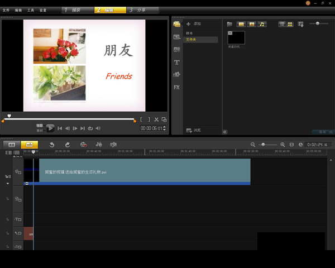The height and width of the screenshot is (268, 335).
Task: Open the Title library (T icon)
Action: pos(176,63)
